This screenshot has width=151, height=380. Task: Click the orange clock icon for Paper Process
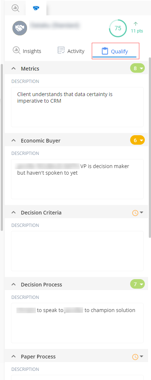[135, 357]
